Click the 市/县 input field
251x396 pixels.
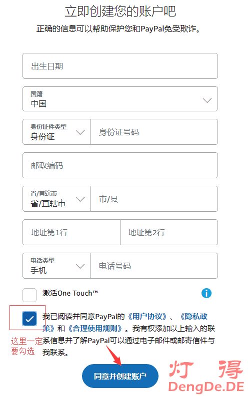(x=154, y=199)
